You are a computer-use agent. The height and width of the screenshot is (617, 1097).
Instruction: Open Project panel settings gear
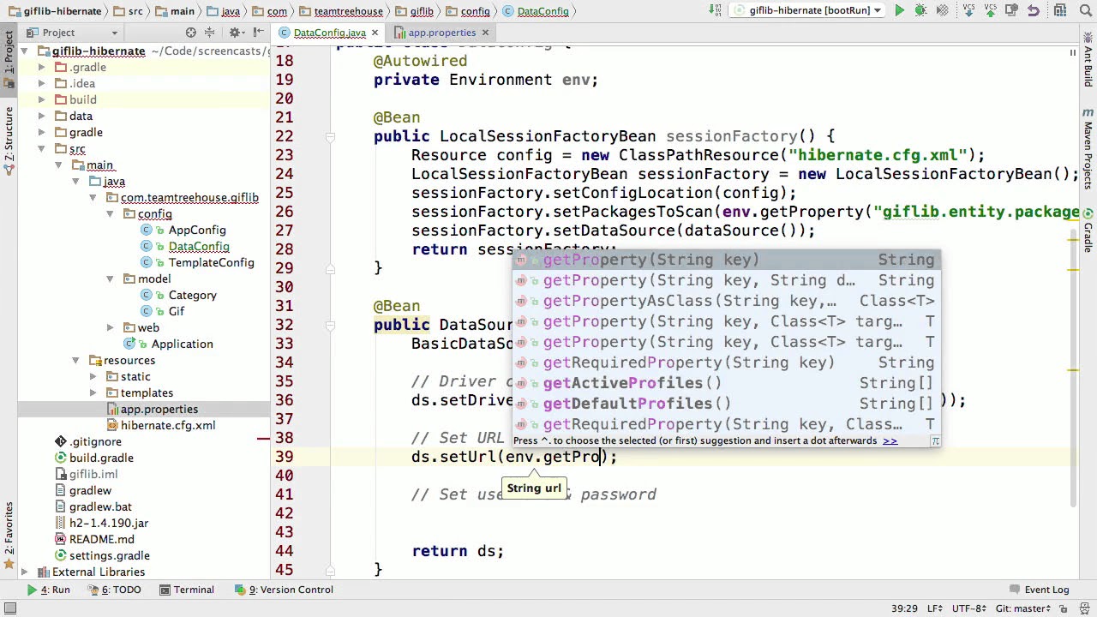235,33
